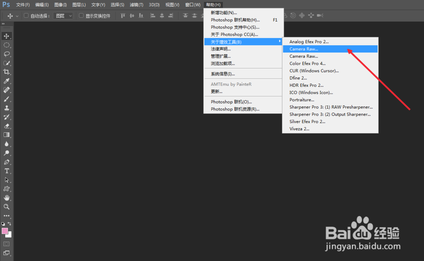
Task: Select the Horizontal Type tool
Action: pos(6,171)
